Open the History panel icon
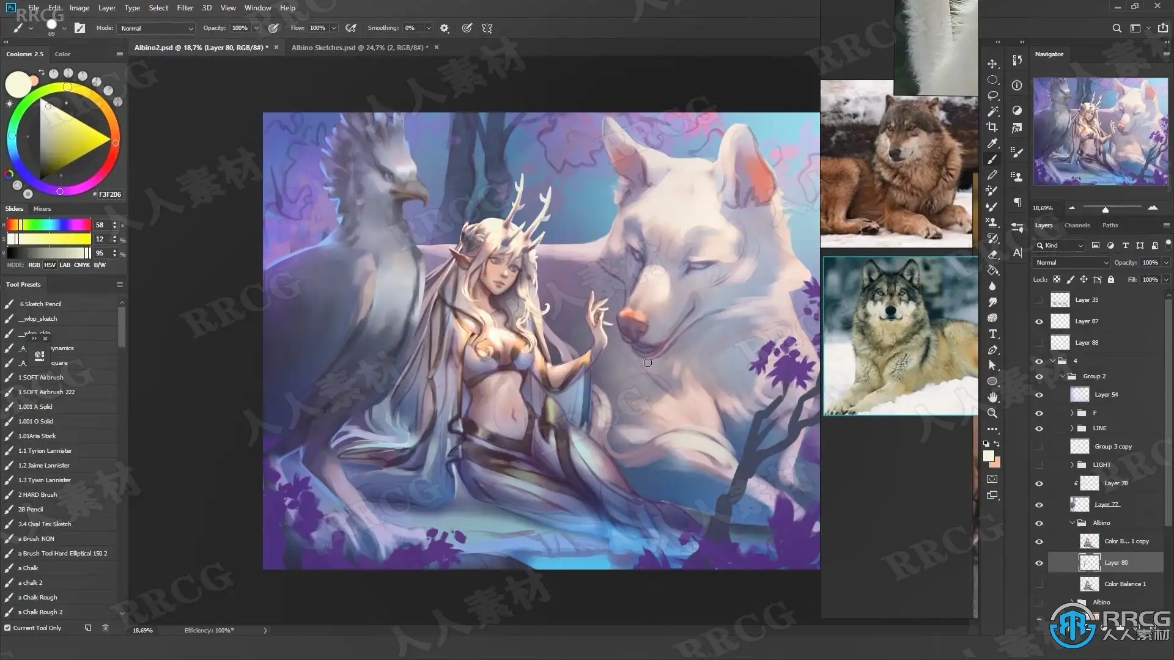Image resolution: width=1174 pixels, height=660 pixels. pyautogui.click(x=1017, y=60)
